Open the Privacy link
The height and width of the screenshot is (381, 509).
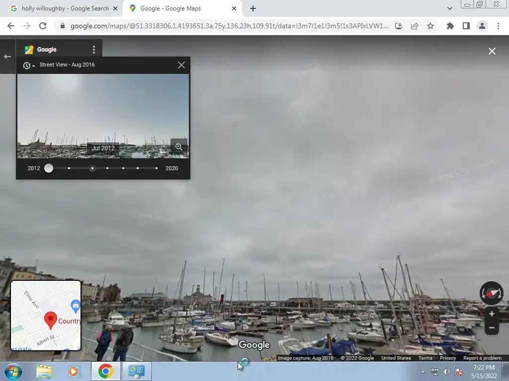[448, 358]
